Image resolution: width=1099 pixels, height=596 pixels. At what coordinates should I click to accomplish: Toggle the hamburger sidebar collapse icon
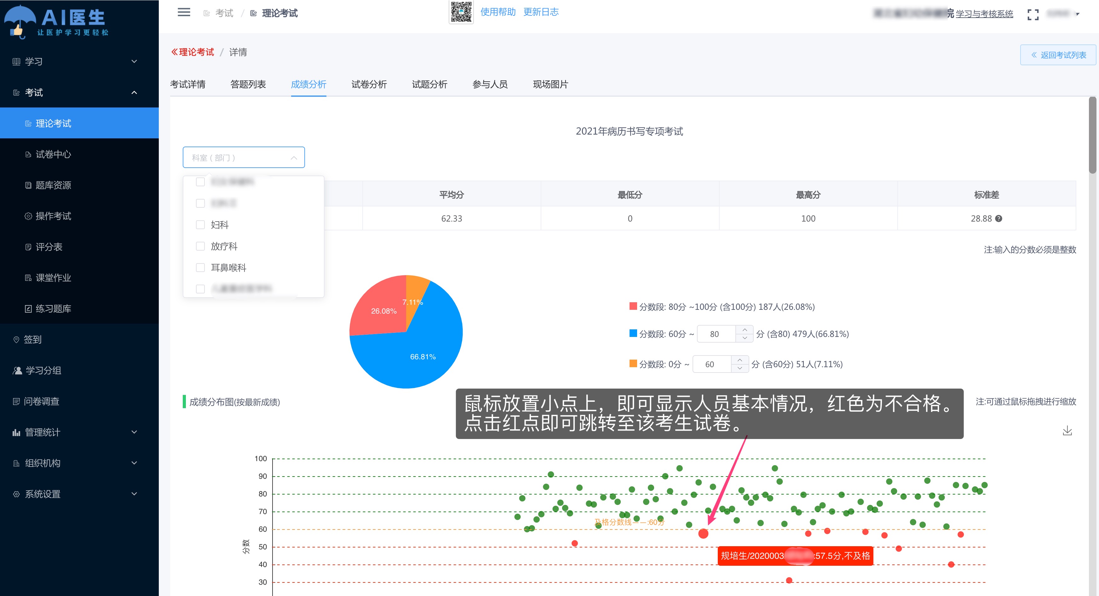[x=184, y=12]
